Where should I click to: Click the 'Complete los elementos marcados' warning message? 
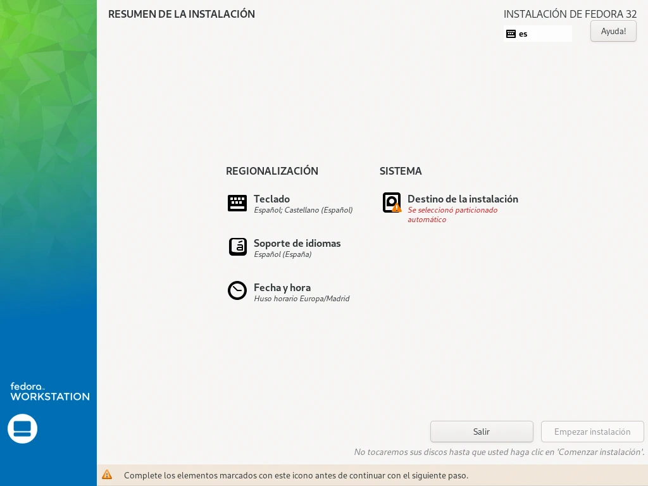296,475
